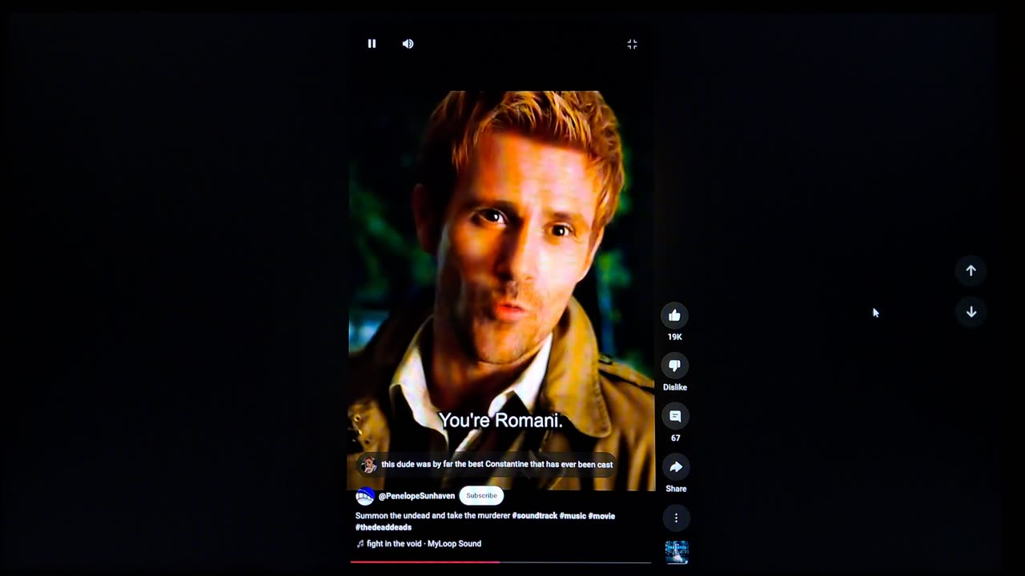Click the Dislike thumbs-down button
Screen dimensions: 1025x576
(675, 366)
